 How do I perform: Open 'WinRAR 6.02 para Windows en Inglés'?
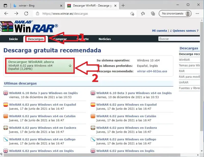click(125, 151)
